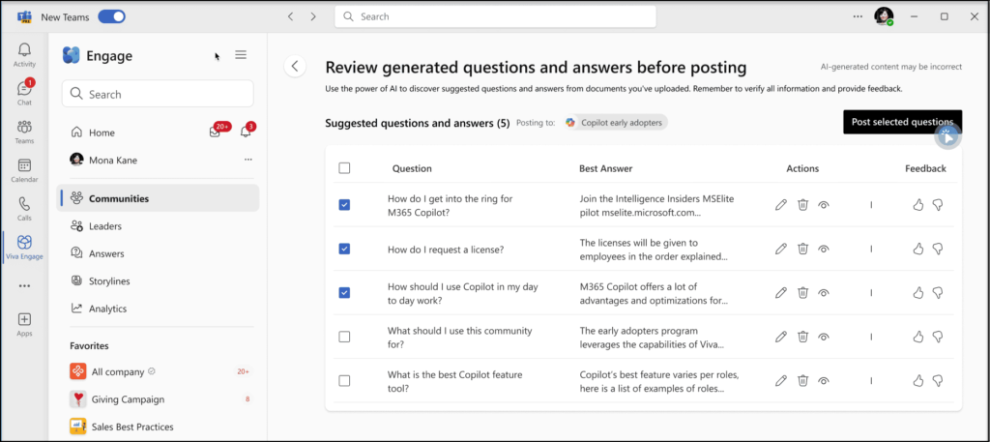This screenshot has width=990, height=442.
Task: Preview the 'request a license' answer via eye icon
Action: tap(824, 249)
